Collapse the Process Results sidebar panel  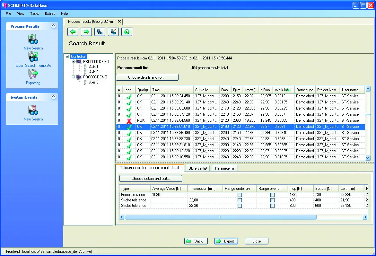[x=54, y=26]
